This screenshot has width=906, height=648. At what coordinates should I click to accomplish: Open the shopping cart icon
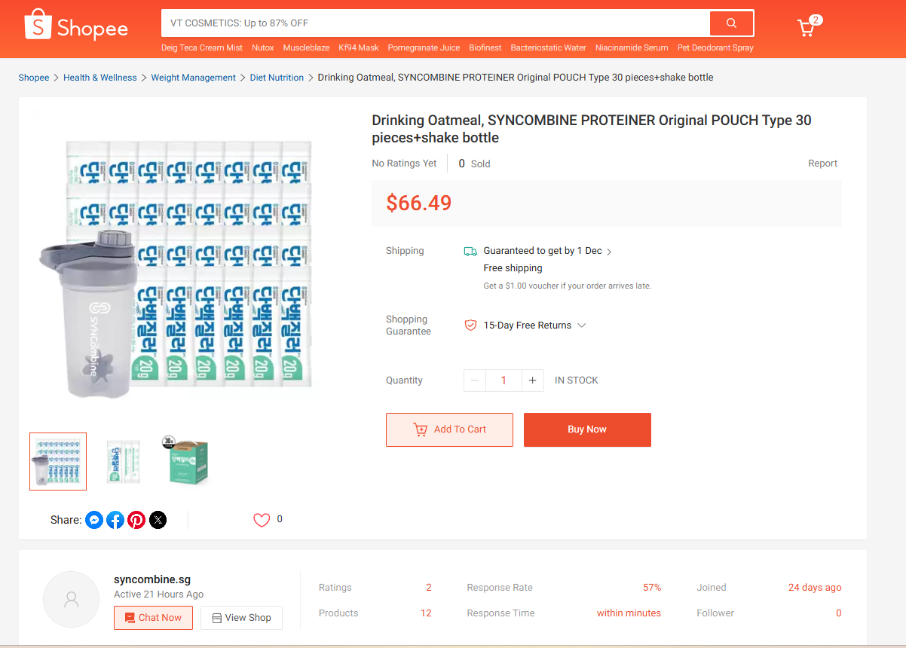(x=807, y=29)
